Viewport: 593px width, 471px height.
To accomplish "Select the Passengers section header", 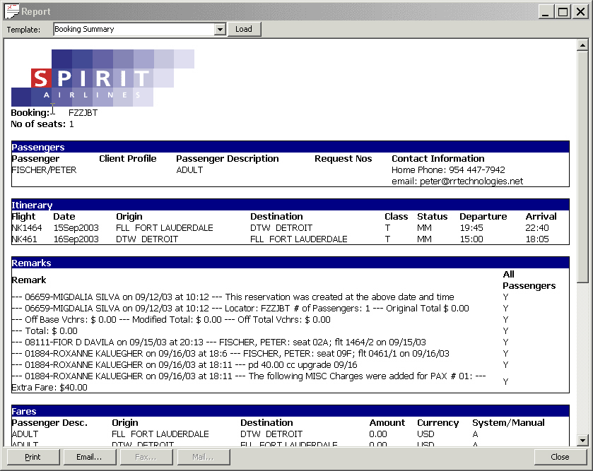I will (290, 147).
